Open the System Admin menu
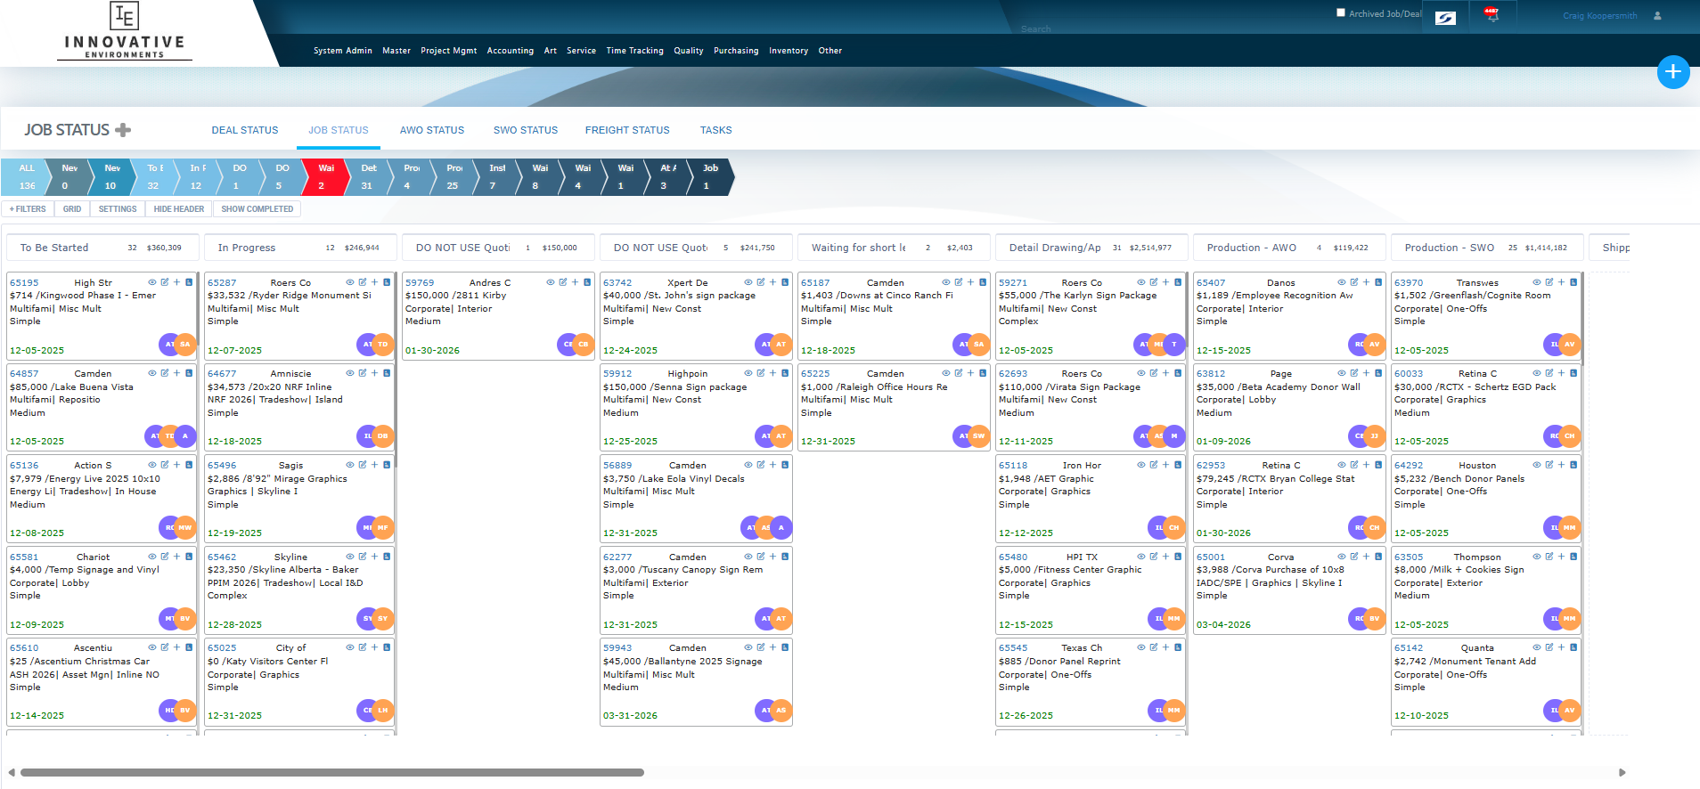Viewport: 1700px width, 789px height. pos(343,51)
